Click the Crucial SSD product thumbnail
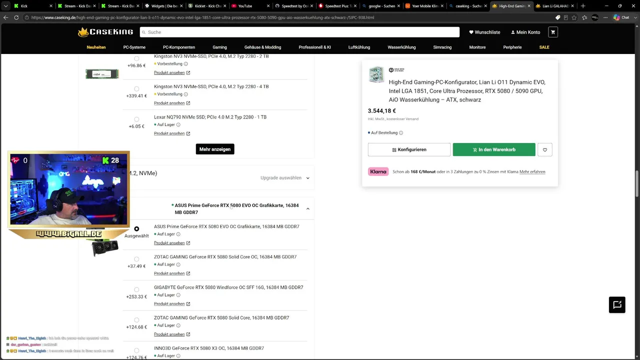This screenshot has width=640, height=360. 102,74
